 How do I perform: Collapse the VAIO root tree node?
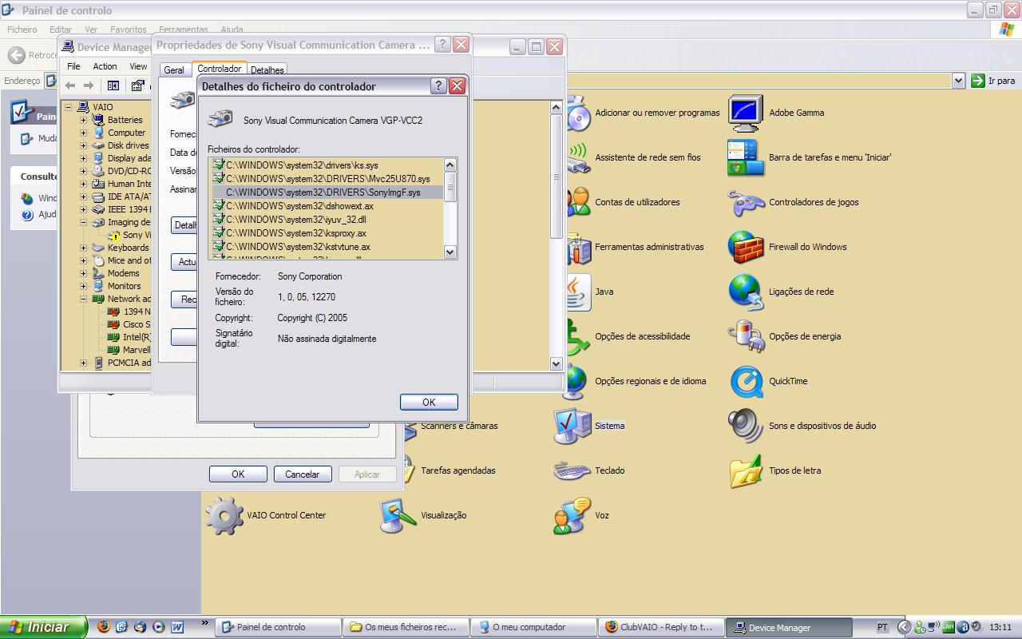pos(69,107)
